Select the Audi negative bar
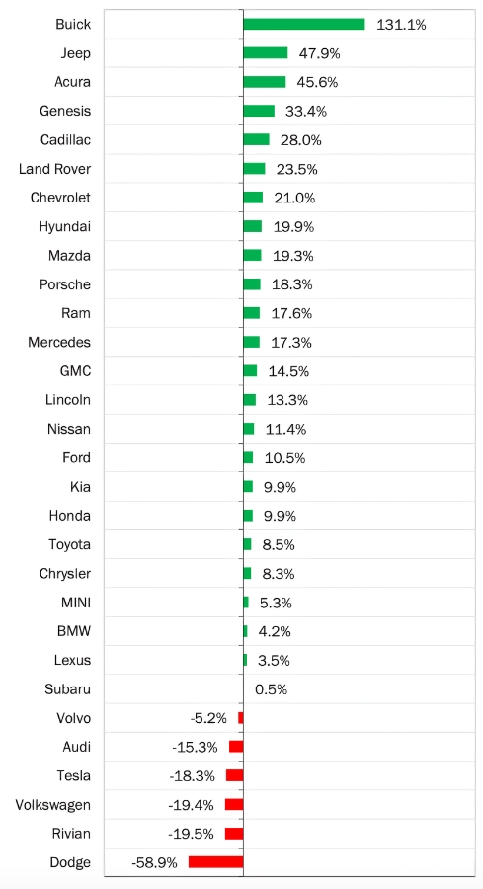The width and height of the screenshot is (483, 889). (x=236, y=747)
